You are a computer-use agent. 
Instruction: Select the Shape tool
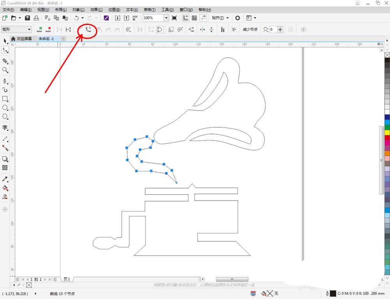click(x=5, y=50)
